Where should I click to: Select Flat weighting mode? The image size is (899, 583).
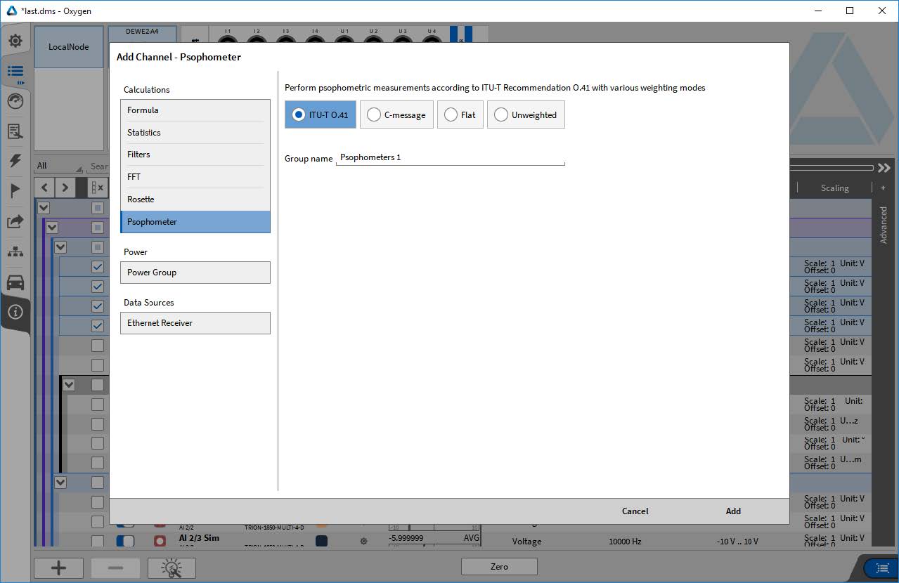pyautogui.click(x=460, y=114)
